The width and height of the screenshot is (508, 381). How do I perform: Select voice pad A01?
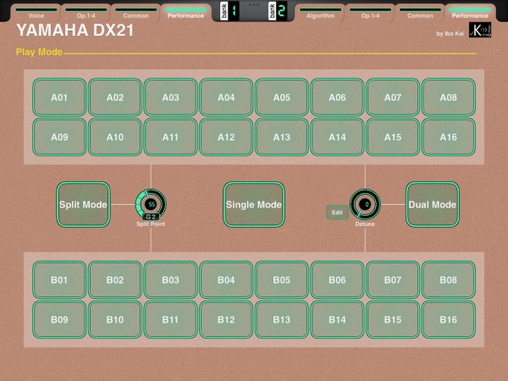tap(59, 97)
